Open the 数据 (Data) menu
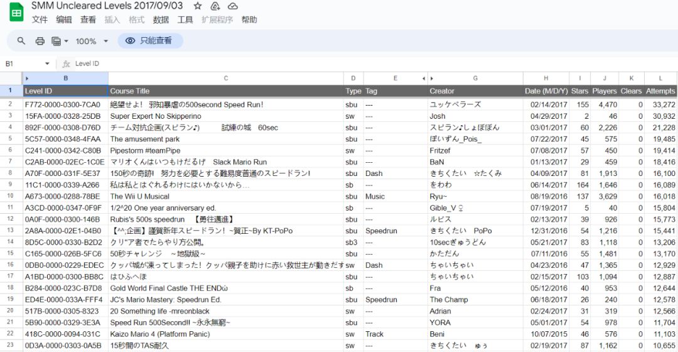The image size is (678, 352). (161, 19)
